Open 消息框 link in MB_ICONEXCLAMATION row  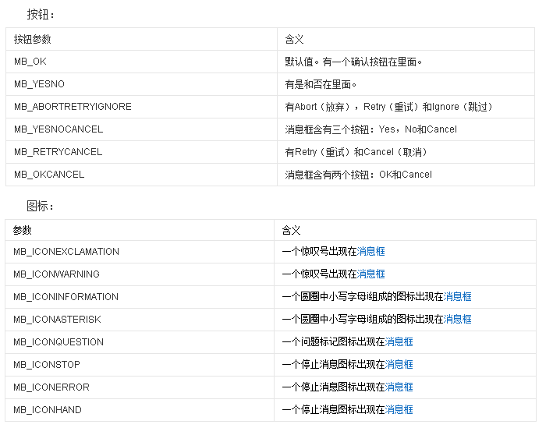point(370,251)
